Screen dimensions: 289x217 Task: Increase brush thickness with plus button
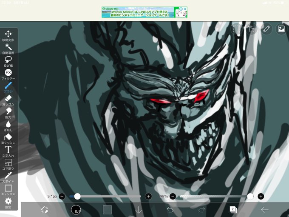coord(149,196)
